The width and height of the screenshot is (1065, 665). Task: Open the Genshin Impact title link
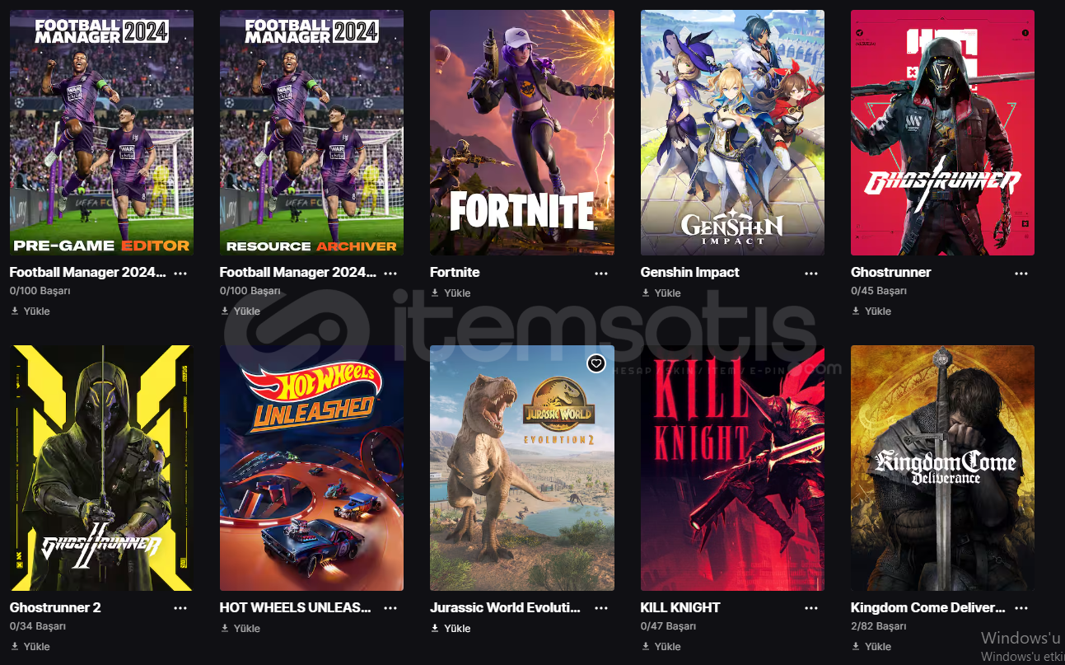(689, 272)
